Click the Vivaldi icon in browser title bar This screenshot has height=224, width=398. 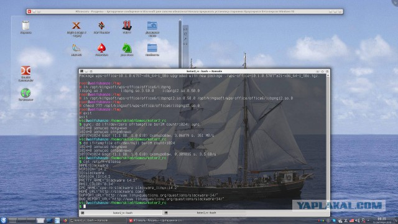(x=29, y=11)
